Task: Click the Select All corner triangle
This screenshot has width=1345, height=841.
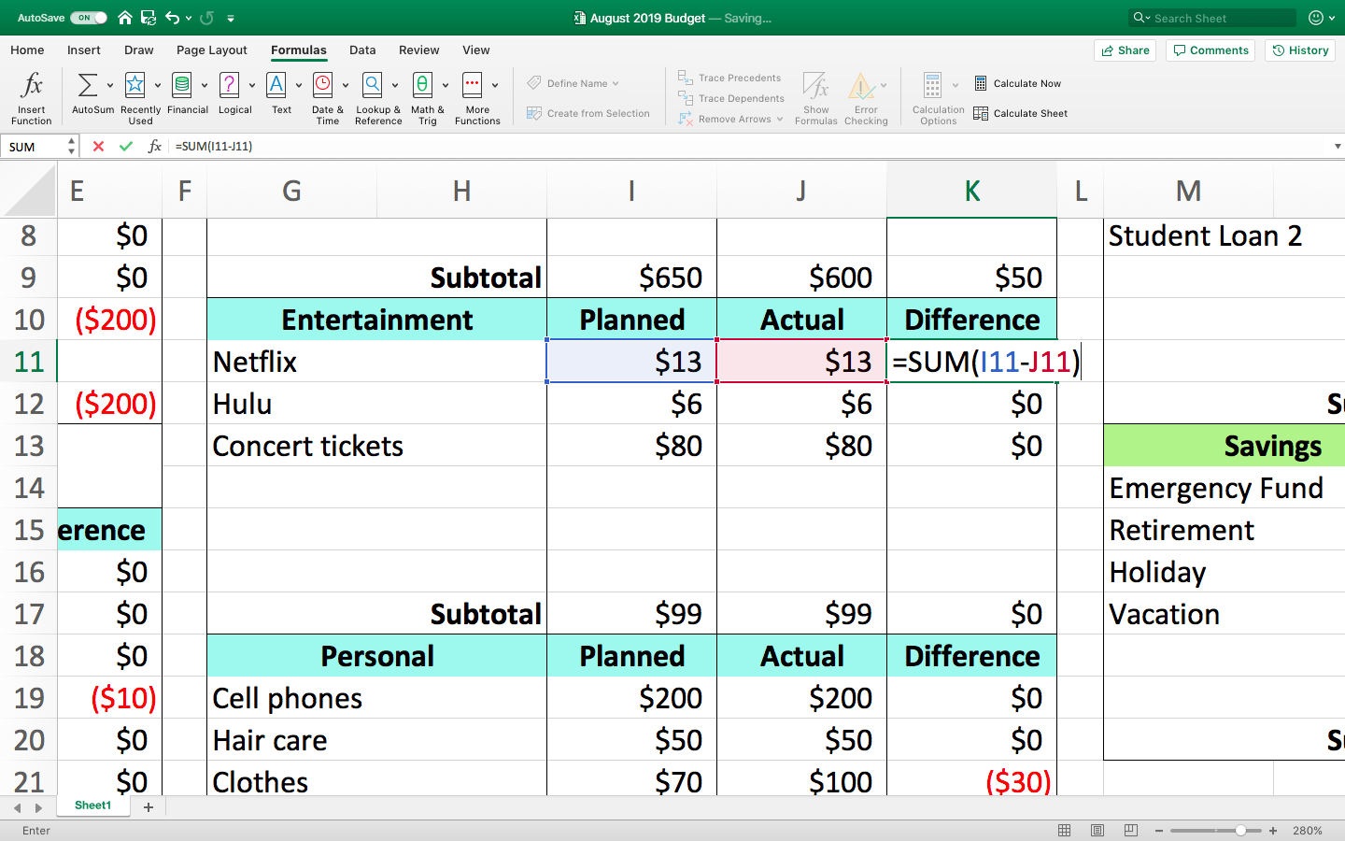Action: (30, 191)
